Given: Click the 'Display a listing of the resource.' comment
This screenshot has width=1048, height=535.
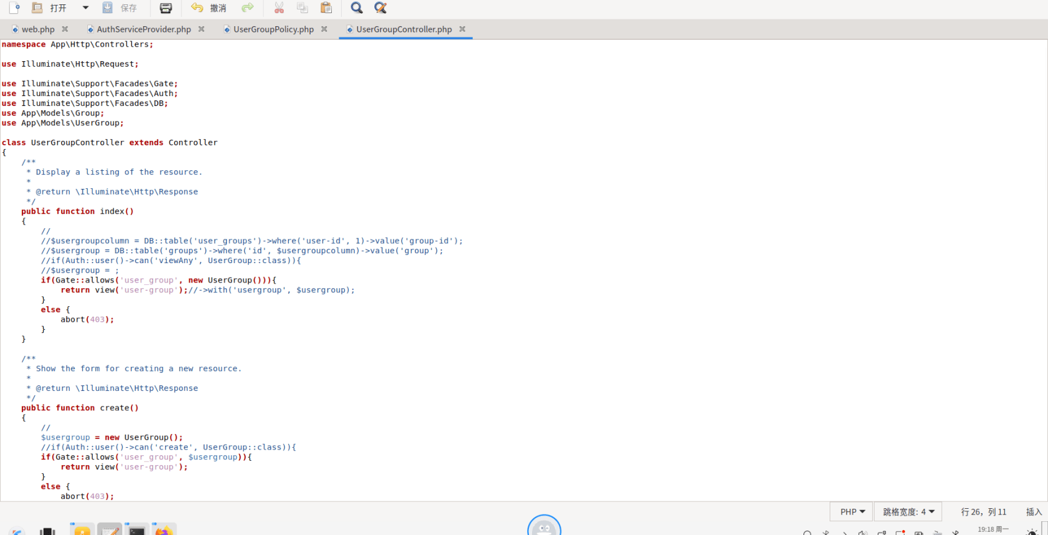Looking at the screenshot, I should point(119,172).
